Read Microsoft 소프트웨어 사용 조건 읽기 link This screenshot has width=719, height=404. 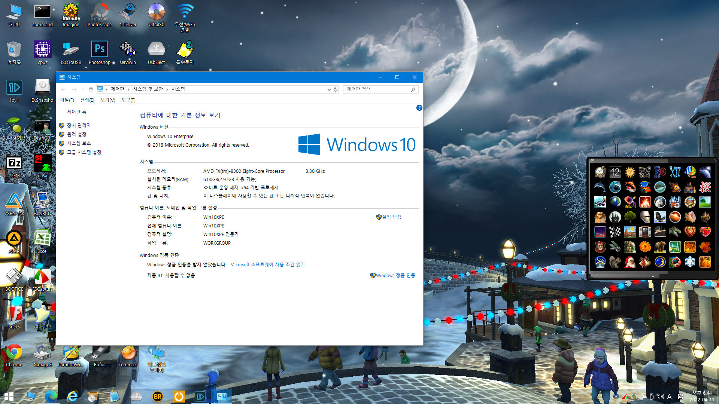267,264
